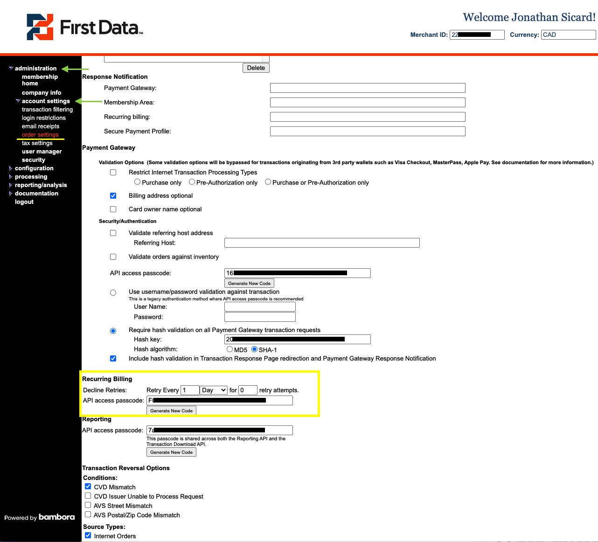Viewport: 598px width, 542px height.
Task: Expand the configuration menu section
Action: (11, 168)
